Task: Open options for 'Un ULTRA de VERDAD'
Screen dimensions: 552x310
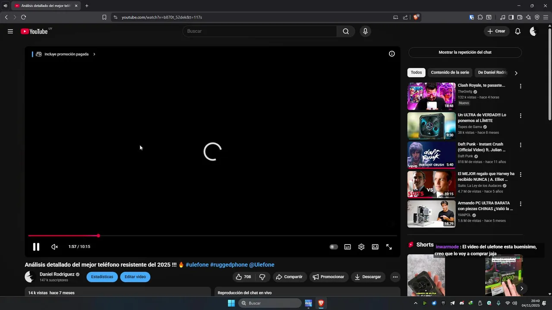Action: [521, 116]
